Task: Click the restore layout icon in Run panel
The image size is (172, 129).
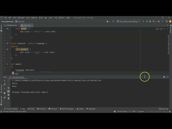Action: point(5,93)
